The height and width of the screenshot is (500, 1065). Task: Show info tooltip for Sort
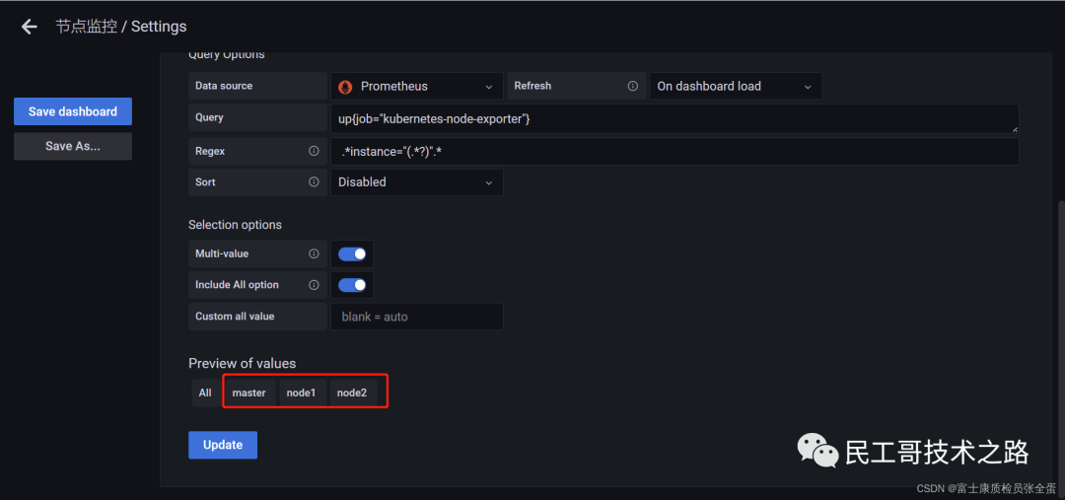[314, 182]
